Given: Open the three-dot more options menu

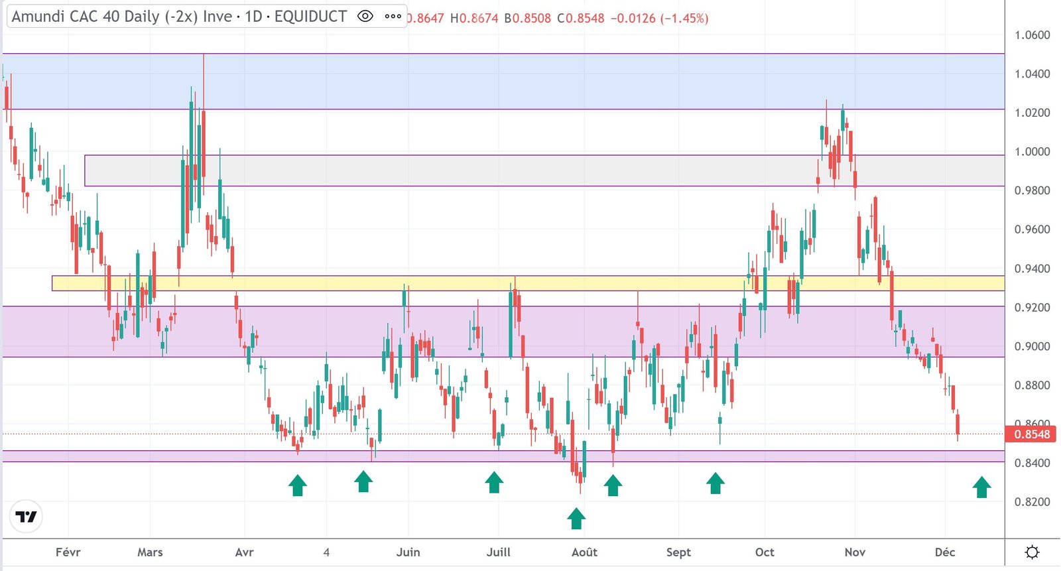Looking at the screenshot, I should coord(393,17).
